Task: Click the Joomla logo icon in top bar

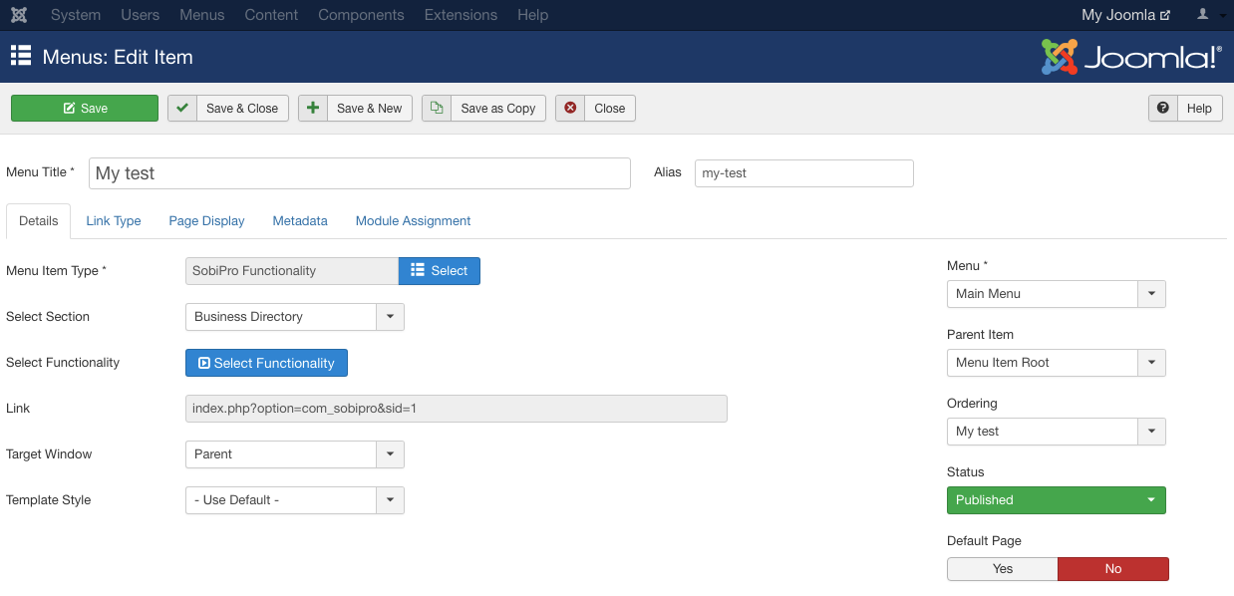Action: (x=19, y=15)
